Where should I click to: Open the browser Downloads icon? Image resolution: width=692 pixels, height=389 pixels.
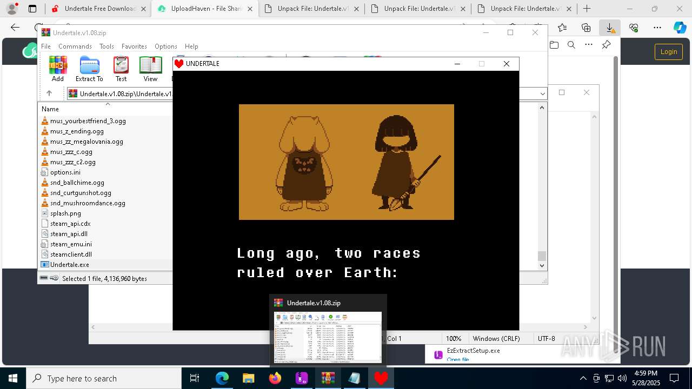click(x=610, y=28)
